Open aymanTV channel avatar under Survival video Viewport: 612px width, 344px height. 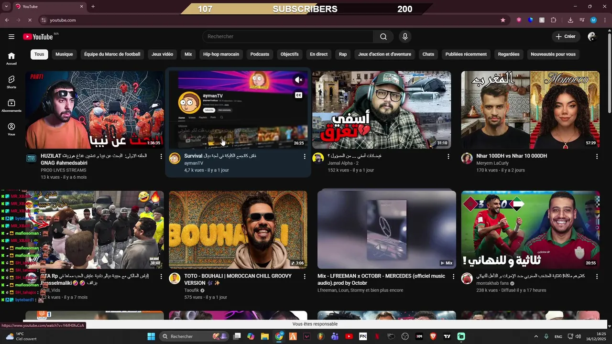[x=175, y=159]
